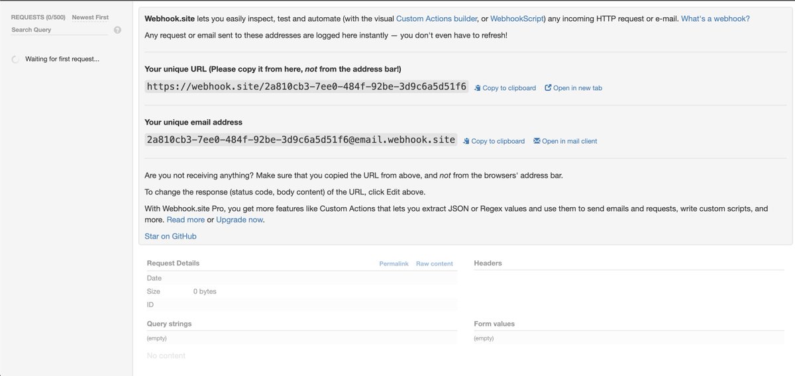Click the loading spinner next to Waiting

click(16, 60)
